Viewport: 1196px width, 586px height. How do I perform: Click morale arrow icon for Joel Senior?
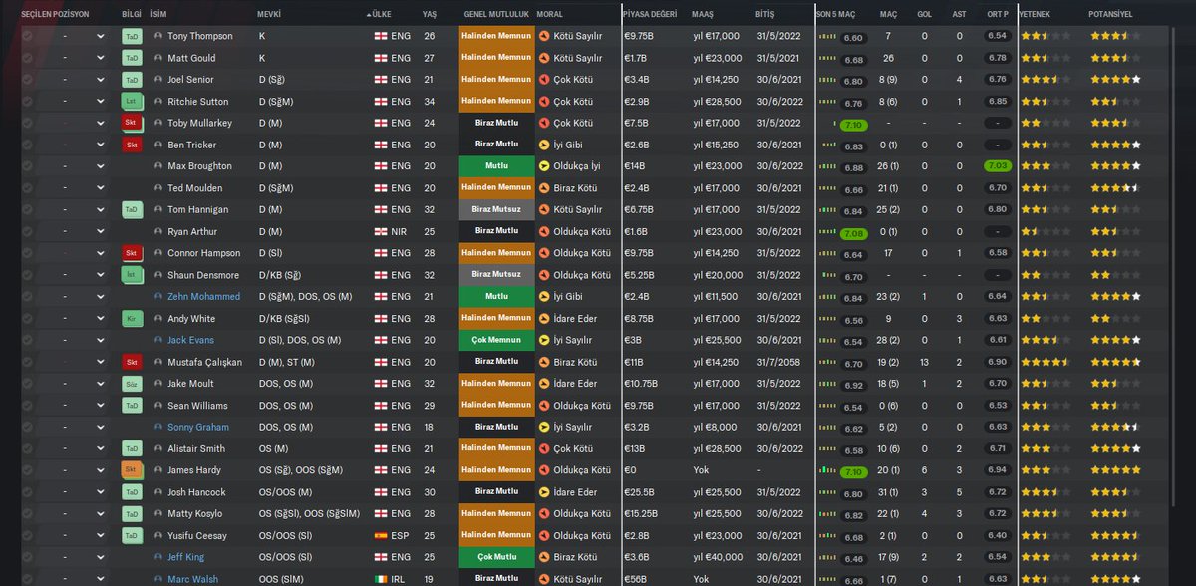pyautogui.click(x=544, y=80)
